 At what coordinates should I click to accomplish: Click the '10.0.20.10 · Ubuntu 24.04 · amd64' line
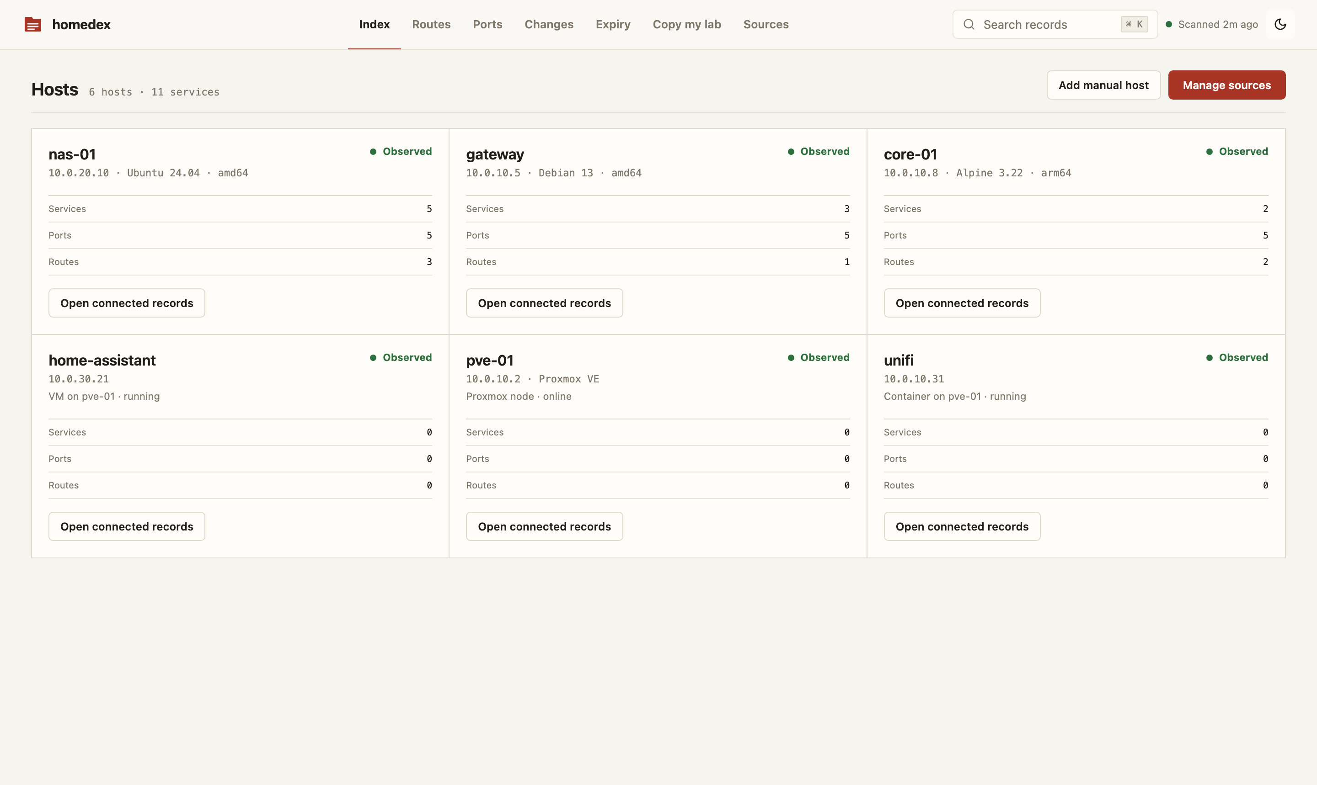tap(148, 173)
